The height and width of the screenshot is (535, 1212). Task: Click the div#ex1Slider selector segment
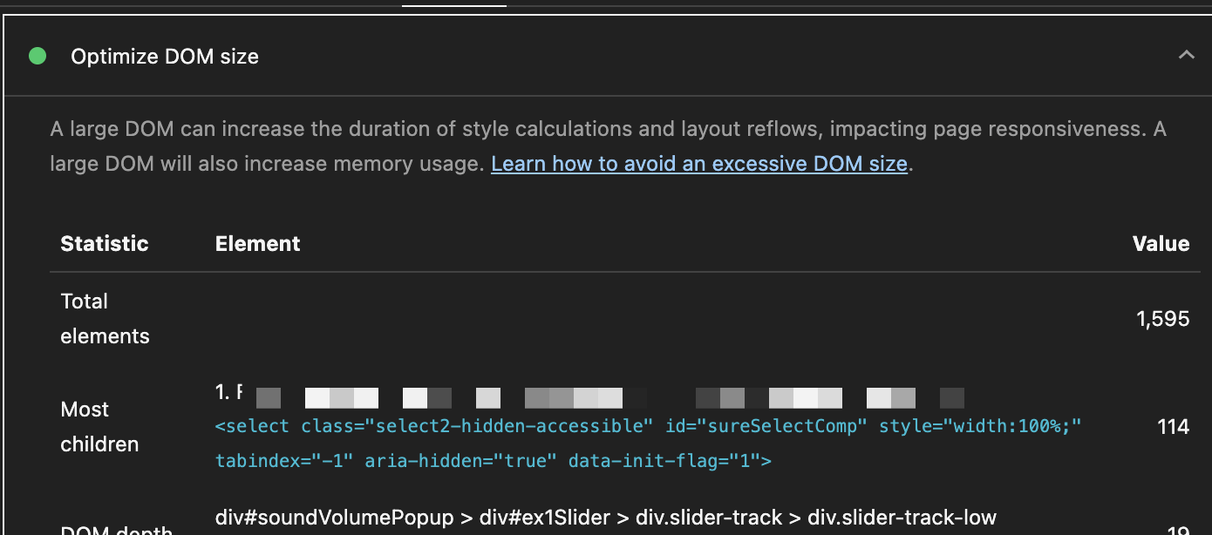pyautogui.click(x=548, y=518)
